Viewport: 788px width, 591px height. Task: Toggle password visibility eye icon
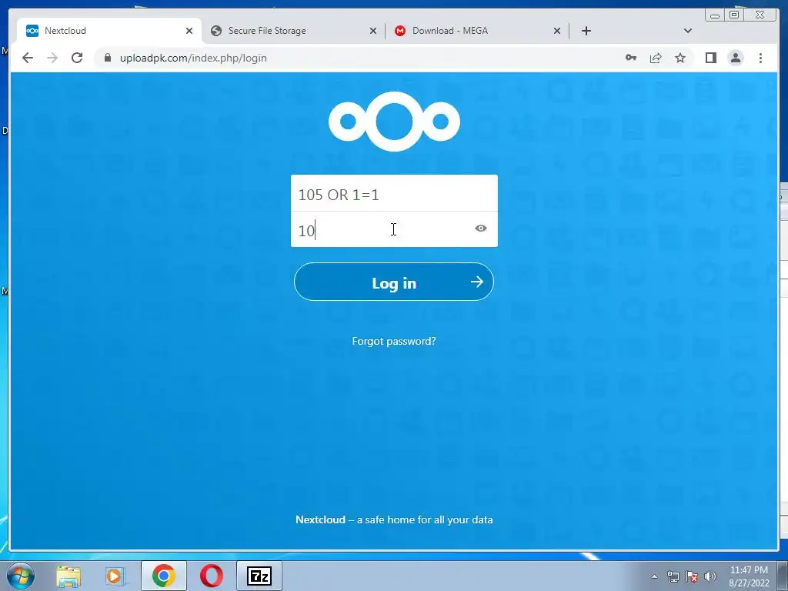pyautogui.click(x=481, y=228)
